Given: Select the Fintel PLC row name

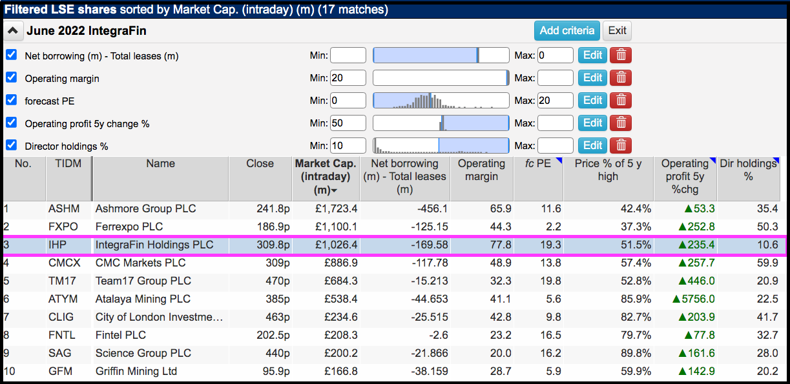Looking at the screenshot, I should click(121, 336).
